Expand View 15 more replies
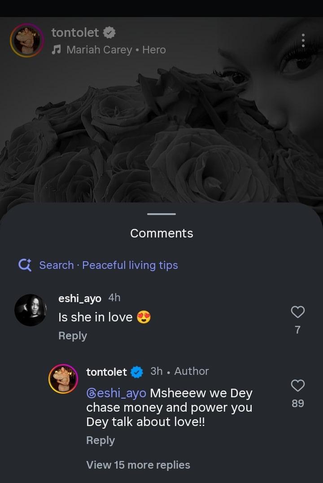This screenshot has height=483, width=323. pos(138,465)
